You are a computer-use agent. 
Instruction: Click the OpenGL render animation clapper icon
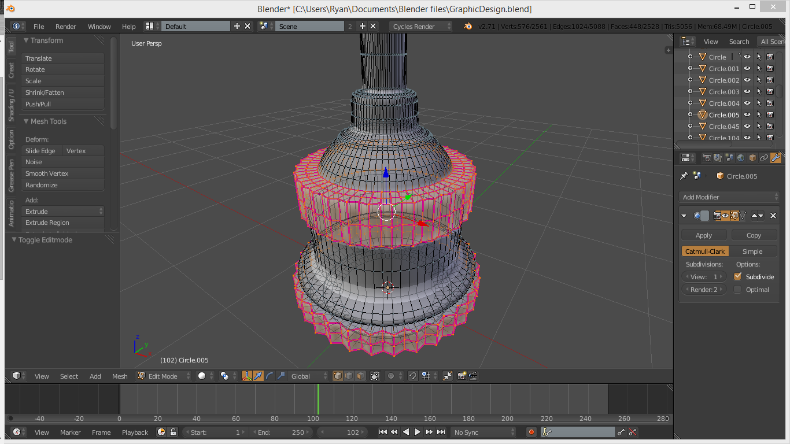[473, 376]
